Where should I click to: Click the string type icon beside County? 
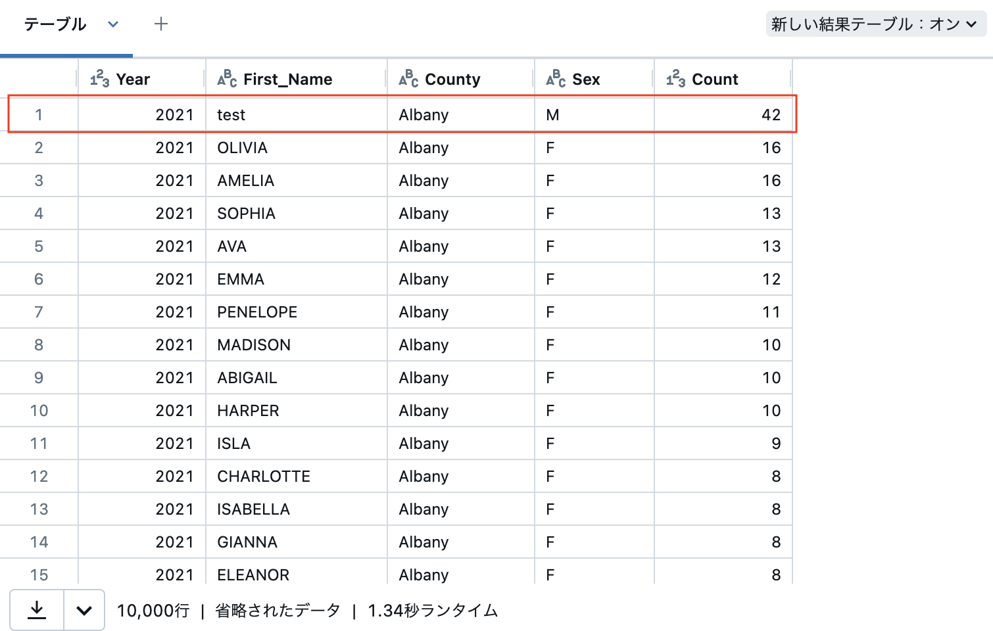click(408, 79)
